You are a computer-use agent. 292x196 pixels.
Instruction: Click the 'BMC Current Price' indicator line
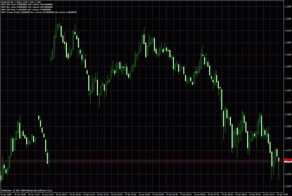point(39,12)
